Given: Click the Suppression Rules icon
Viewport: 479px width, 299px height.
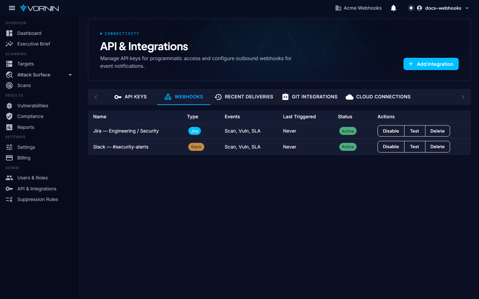Looking at the screenshot, I should tap(9, 199).
